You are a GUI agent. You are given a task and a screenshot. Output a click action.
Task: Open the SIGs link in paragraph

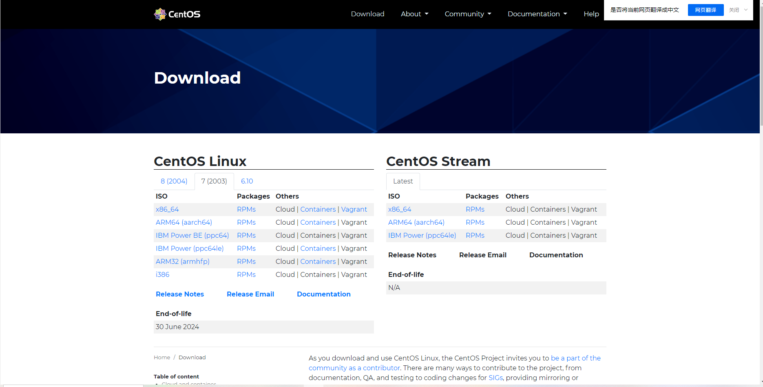(495, 378)
